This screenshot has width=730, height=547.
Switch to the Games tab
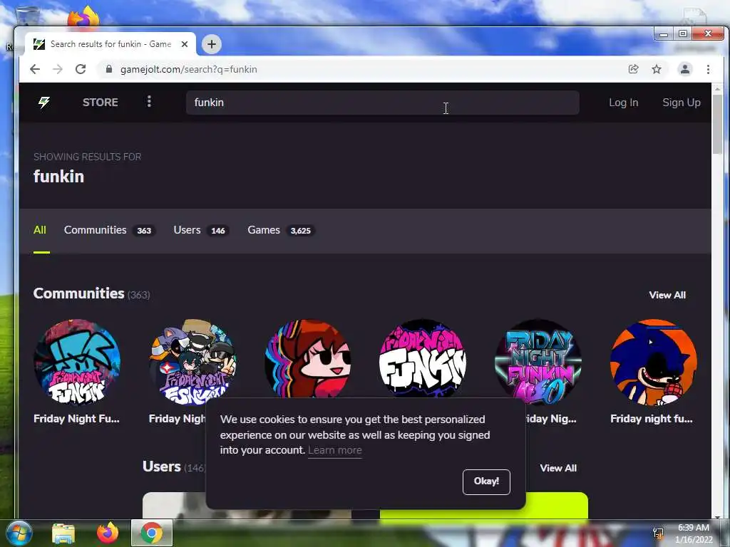tap(281, 230)
